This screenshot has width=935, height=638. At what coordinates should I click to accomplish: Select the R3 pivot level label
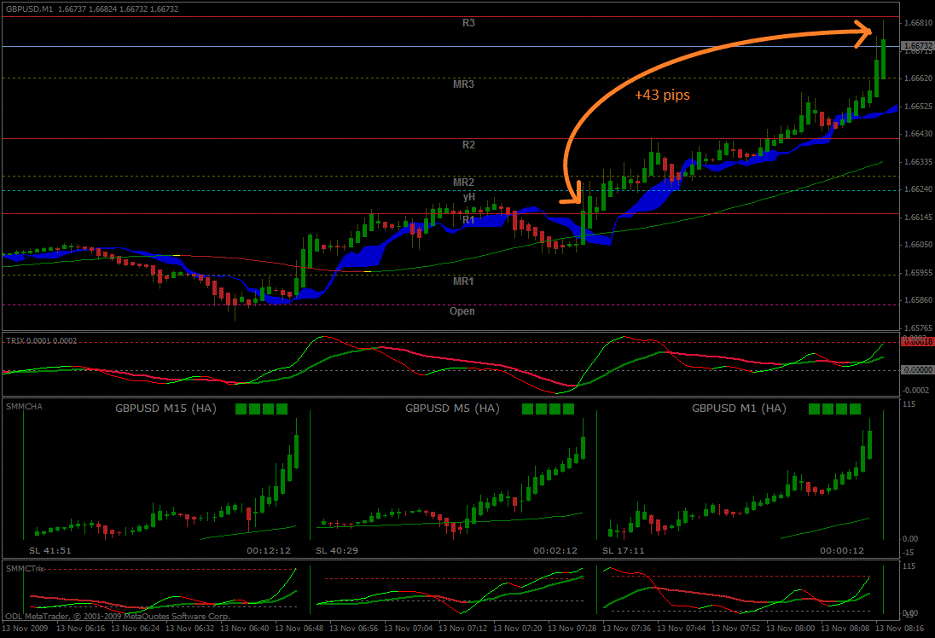click(x=468, y=23)
